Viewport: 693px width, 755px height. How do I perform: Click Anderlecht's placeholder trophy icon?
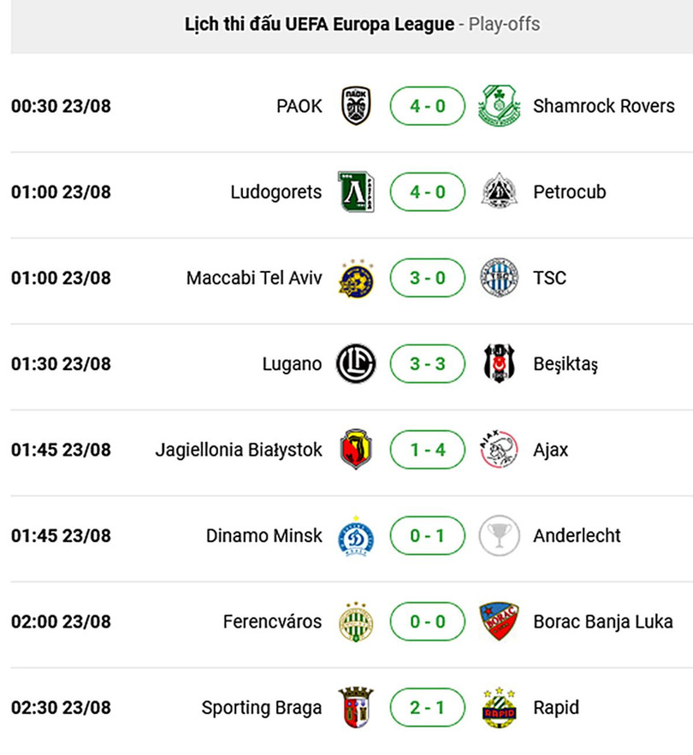[x=499, y=536]
